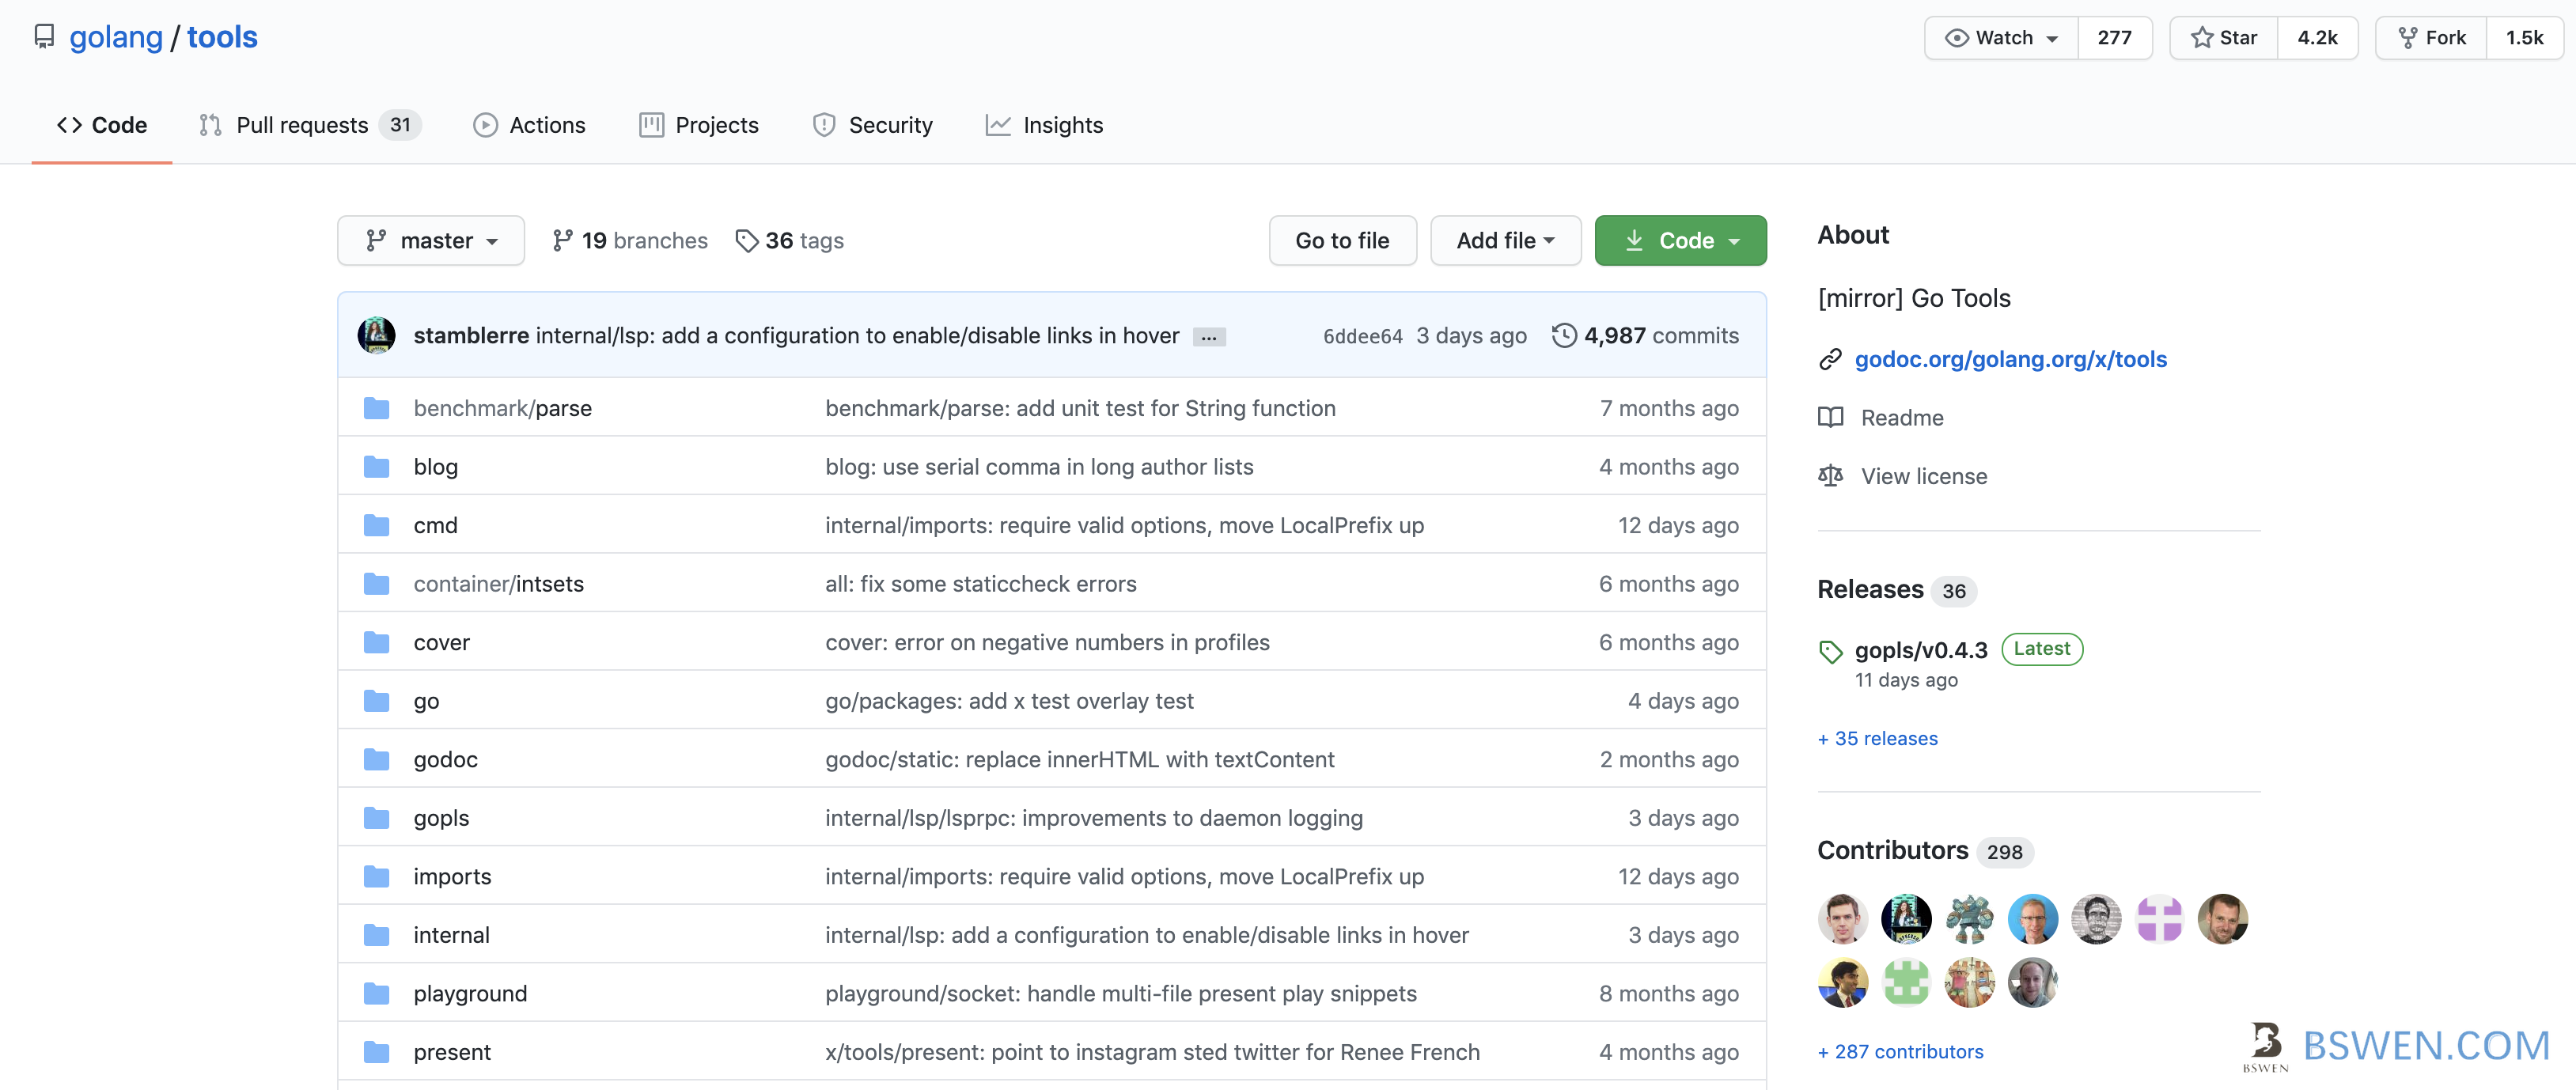
Task: Click the folder icon for blog
Action: tap(376, 467)
